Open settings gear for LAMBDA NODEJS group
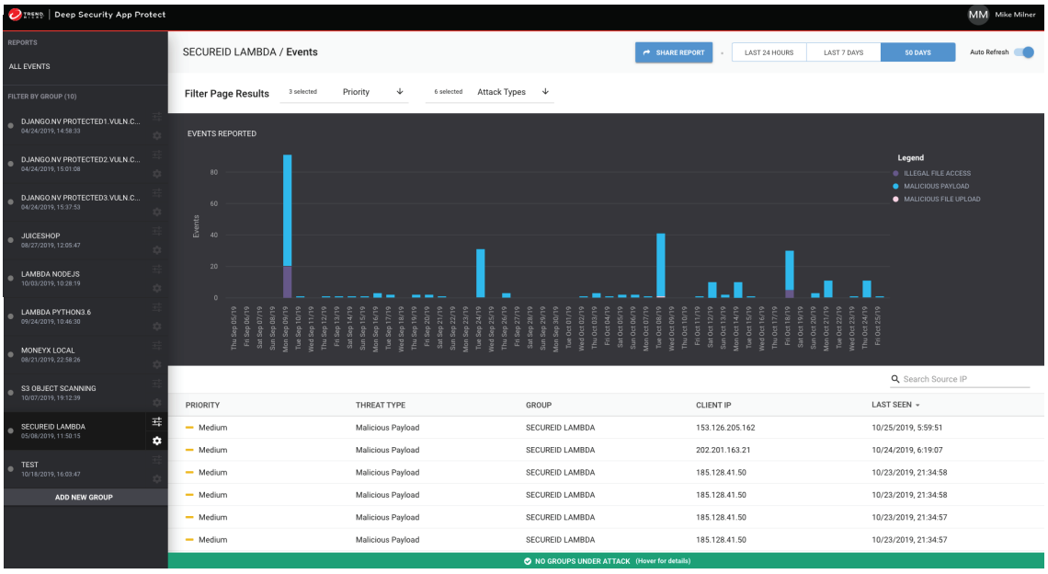The height and width of the screenshot is (574, 1048). pyautogui.click(x=157, y=288)
